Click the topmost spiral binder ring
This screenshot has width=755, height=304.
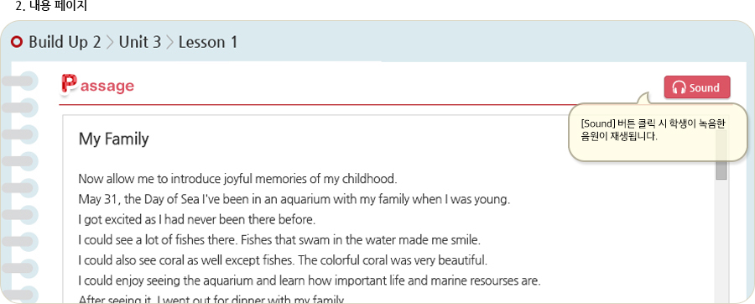[19, 81]
